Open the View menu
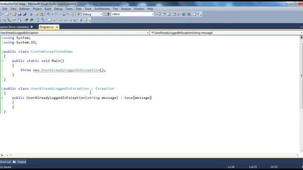 [13, 9]
